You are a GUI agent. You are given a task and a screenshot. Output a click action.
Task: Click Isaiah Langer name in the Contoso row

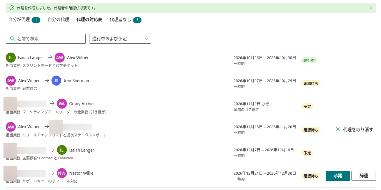[82, 150]
